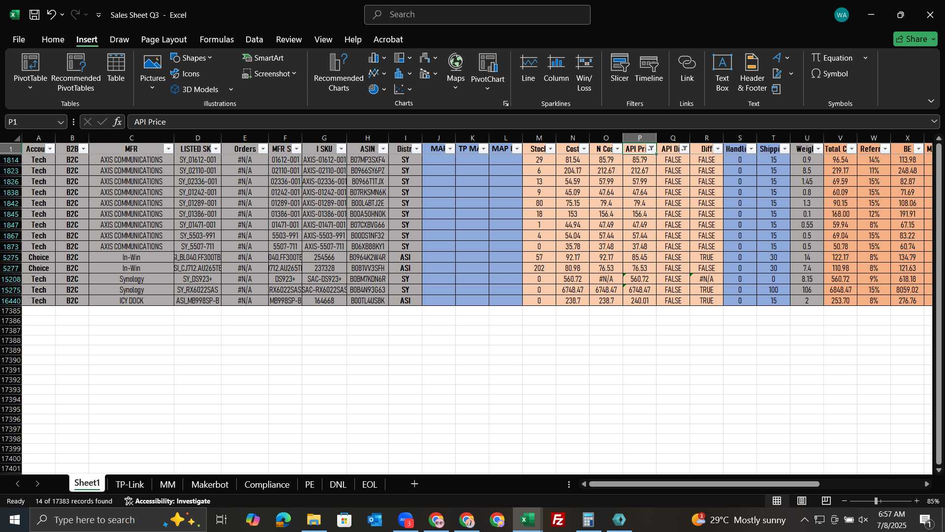The height and width of the screenshot is (532, 945).
Task: Open FileZilla from the taskbar
Action: (x=558, y=520)
